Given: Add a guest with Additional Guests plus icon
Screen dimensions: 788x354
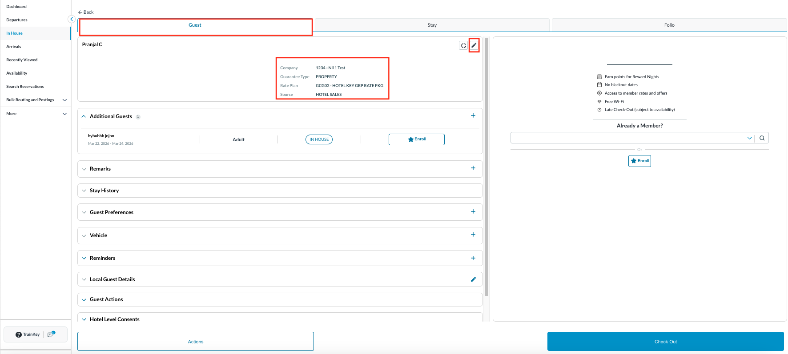Looking at the screenshot, I should (473, 116).
